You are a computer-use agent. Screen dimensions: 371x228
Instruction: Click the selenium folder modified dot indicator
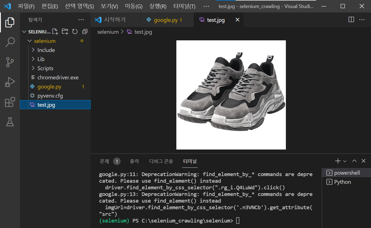(82, 41)
